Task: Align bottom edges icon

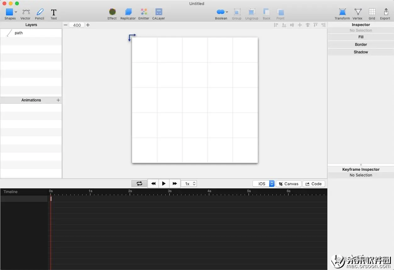Action: (284, 25)
